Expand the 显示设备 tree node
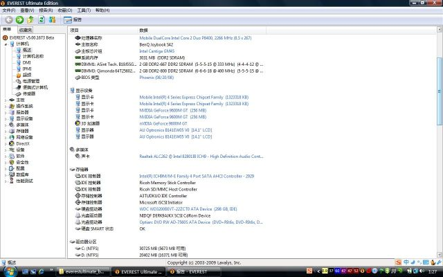The image size is (443, 277). [x=6, y=118]
